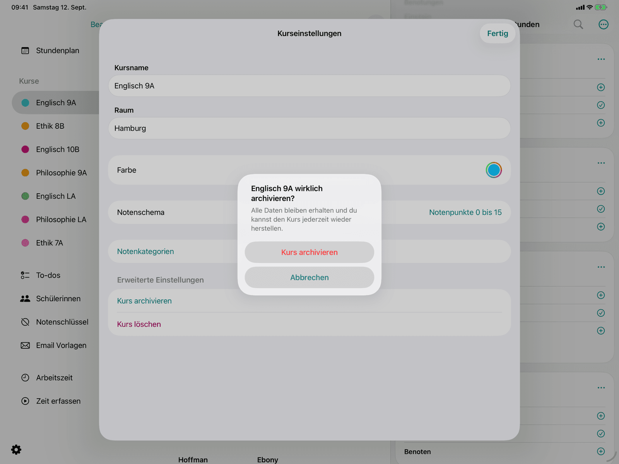The height and width of the screenshot is (464, 619).
Task: Click the teal color dot beside Englisch 9A
Action: (25, 103)
